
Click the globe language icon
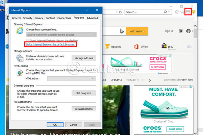(x=188, y=31)
